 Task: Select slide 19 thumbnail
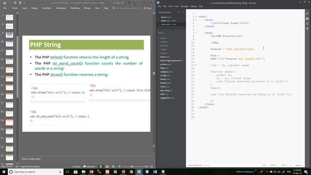[x=9, y=122]
